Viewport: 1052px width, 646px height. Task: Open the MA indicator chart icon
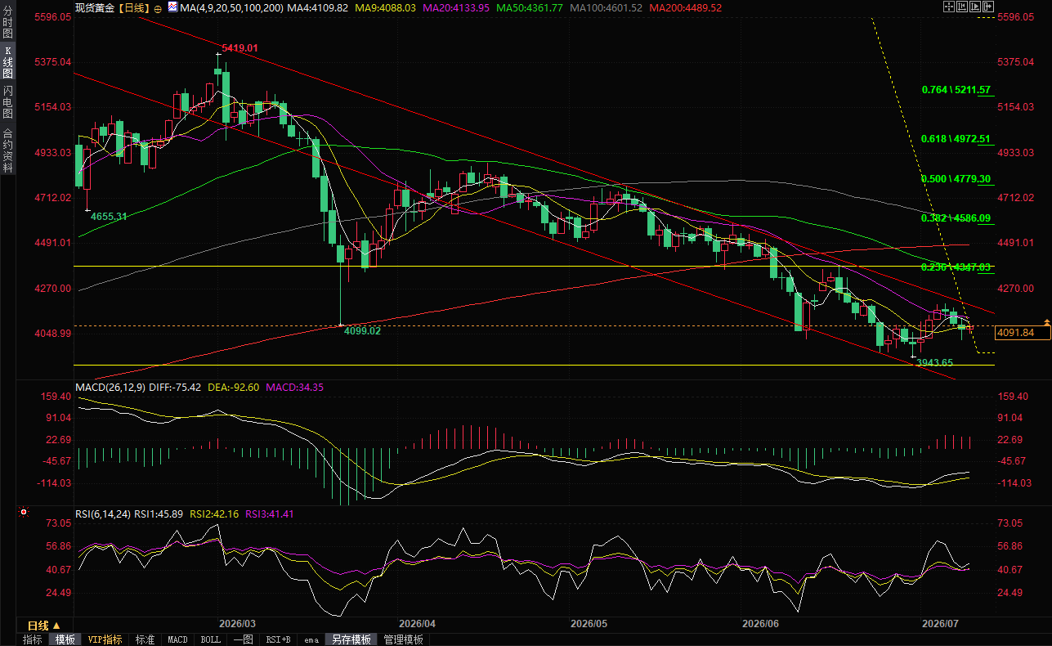(x=172, y=7)
